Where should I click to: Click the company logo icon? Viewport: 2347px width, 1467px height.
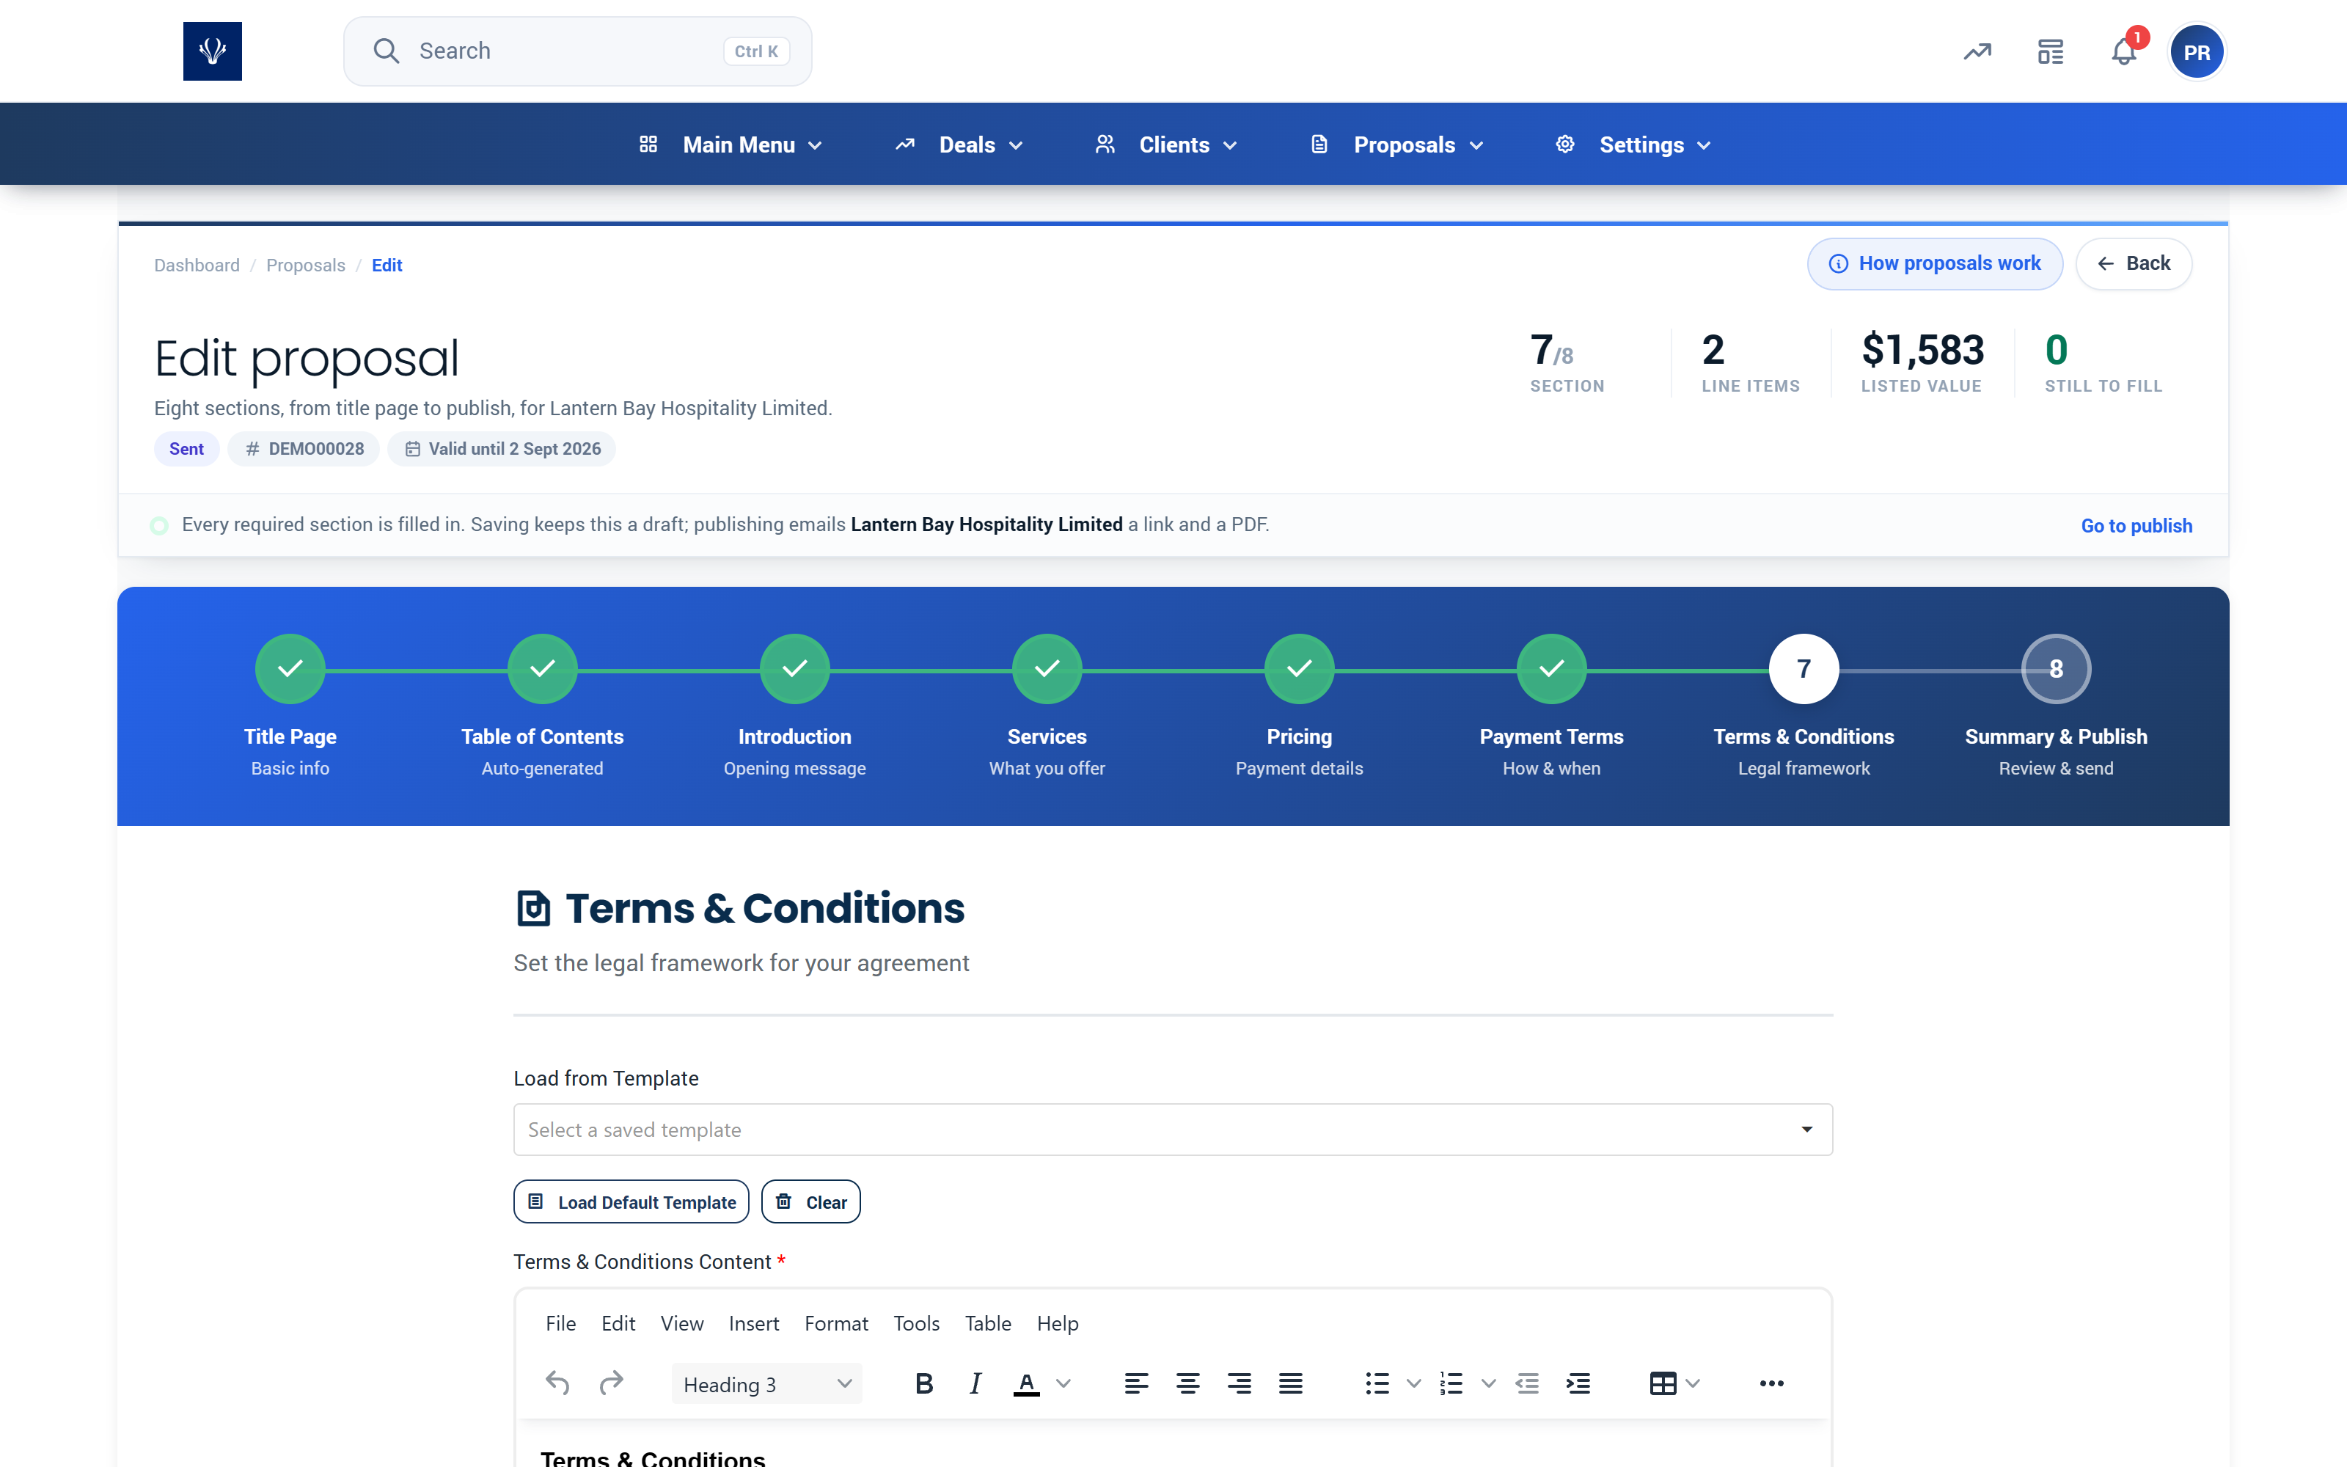[213, 51]
